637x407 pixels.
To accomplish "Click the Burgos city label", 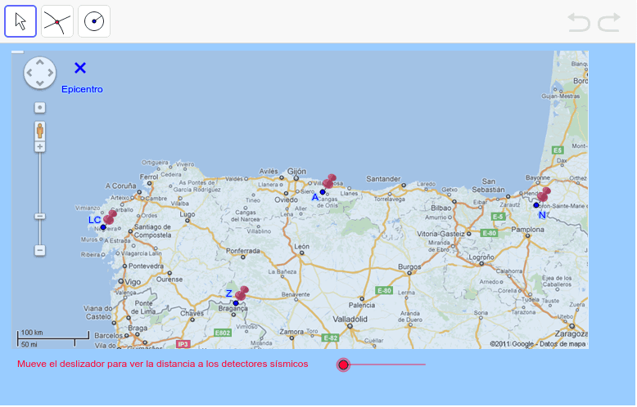I will 409,266.
